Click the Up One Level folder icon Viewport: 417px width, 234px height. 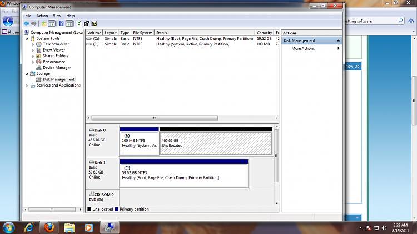(44, 24)
